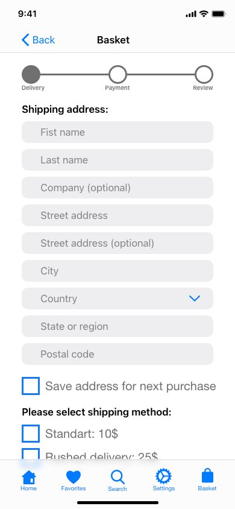Check Save address for next purchase
235x509 pixels.
(31, 386)
